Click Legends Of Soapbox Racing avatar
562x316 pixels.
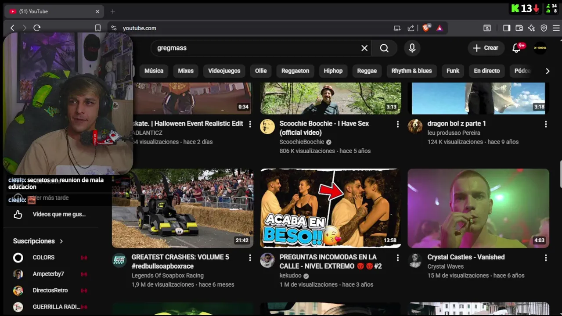tap(119, 260)
